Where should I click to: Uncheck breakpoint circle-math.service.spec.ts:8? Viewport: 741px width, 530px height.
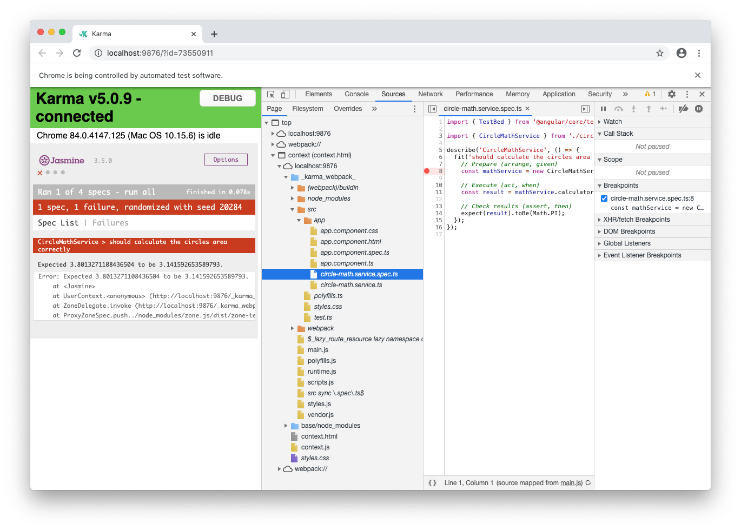[604, 198]
